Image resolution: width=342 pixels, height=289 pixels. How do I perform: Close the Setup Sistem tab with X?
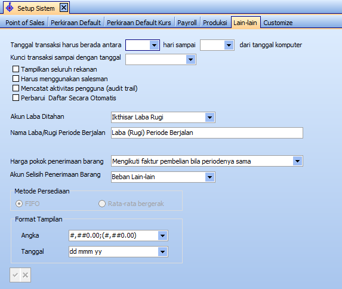pos(64,8)
